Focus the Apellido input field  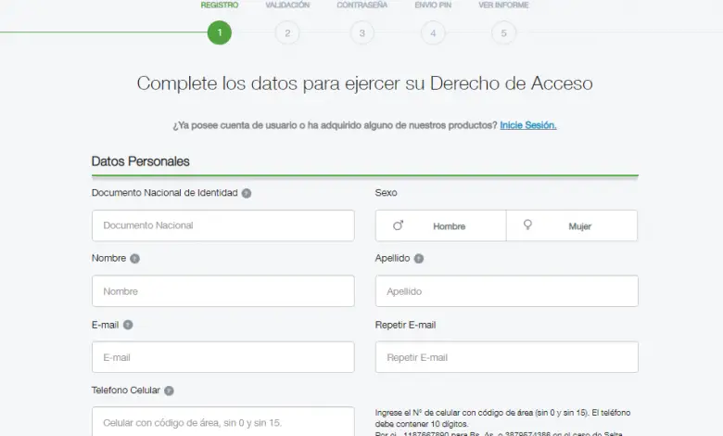507,291
